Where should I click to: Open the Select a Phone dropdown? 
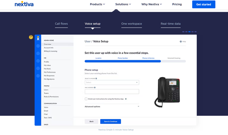click(x=112, y=82)
